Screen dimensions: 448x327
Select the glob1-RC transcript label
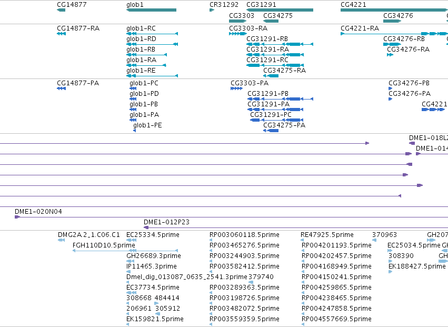[141, 28]
